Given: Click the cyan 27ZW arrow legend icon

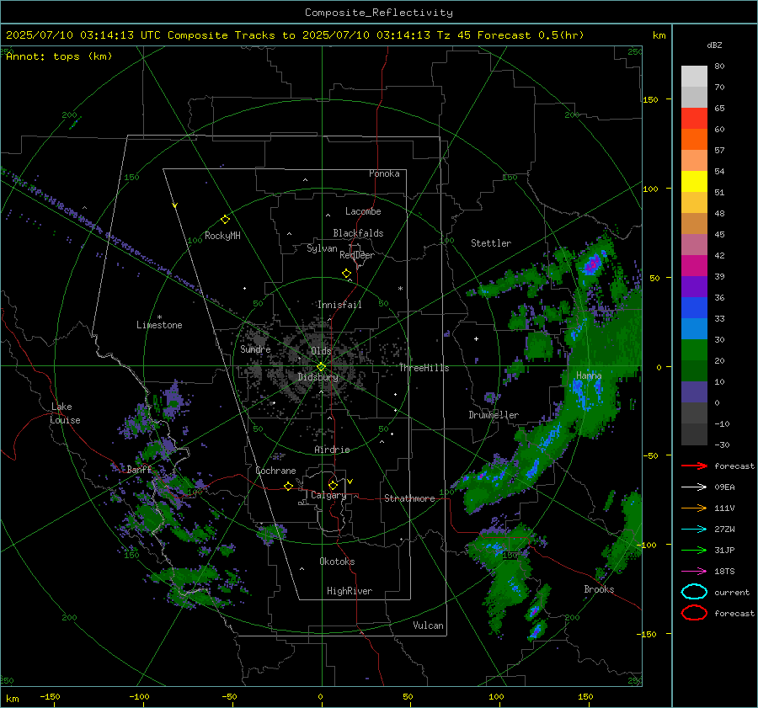Looking at the screenshot, I should [694, 529].
